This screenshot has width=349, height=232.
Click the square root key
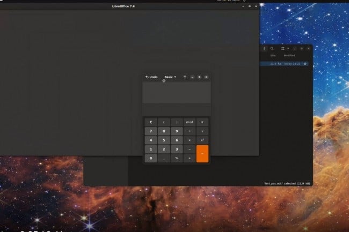202,131
